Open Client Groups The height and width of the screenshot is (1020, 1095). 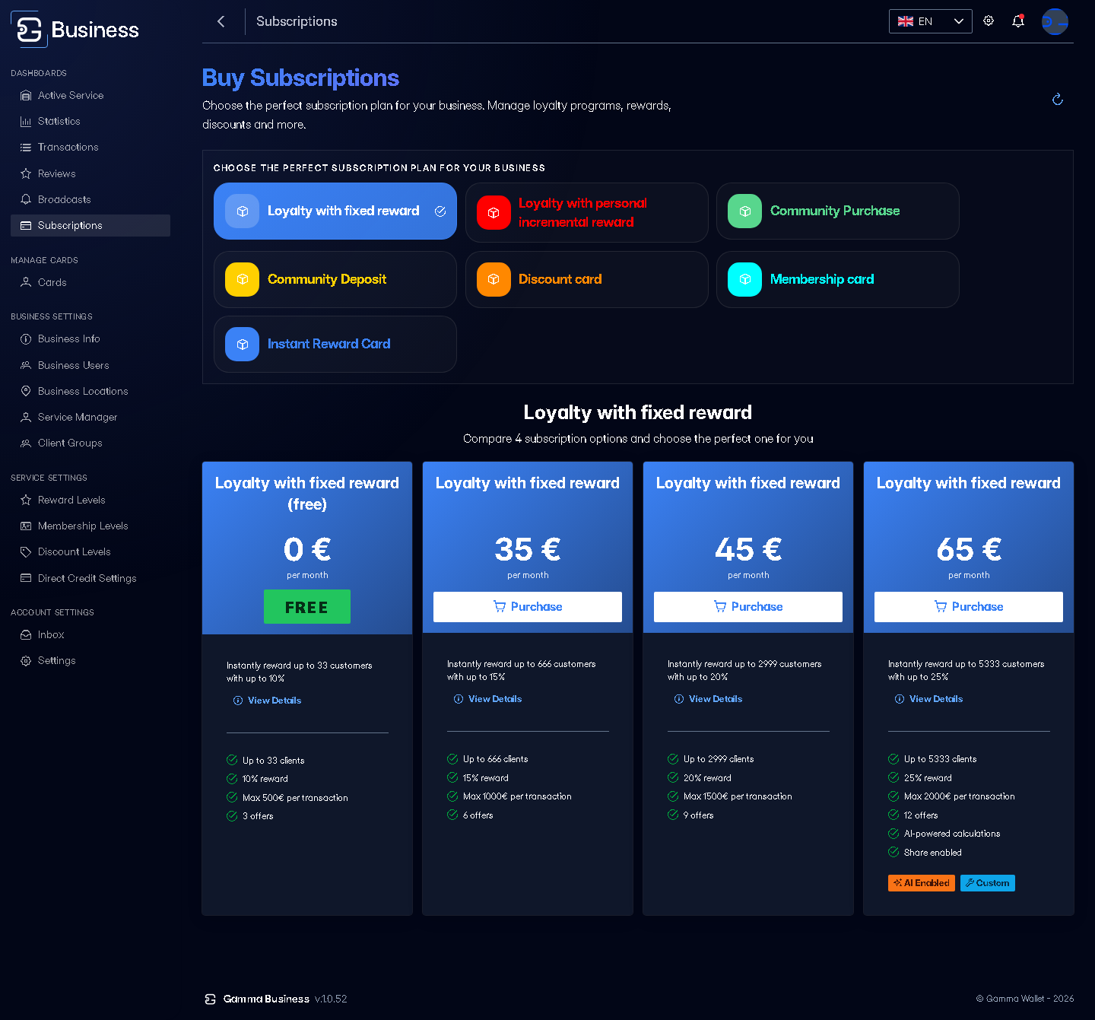90,443
